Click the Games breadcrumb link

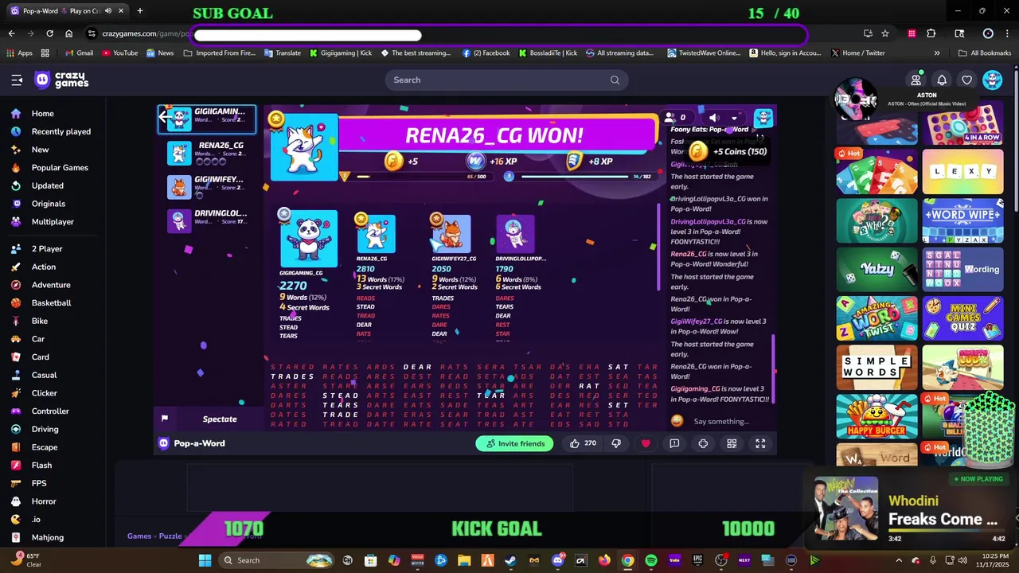click(x=139, y=536)
